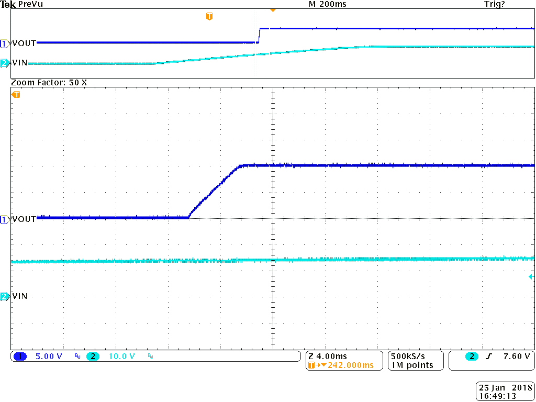536x402 pixels.
Task: Click the orange trigger position marker T
Action: [x=209, y=16]
